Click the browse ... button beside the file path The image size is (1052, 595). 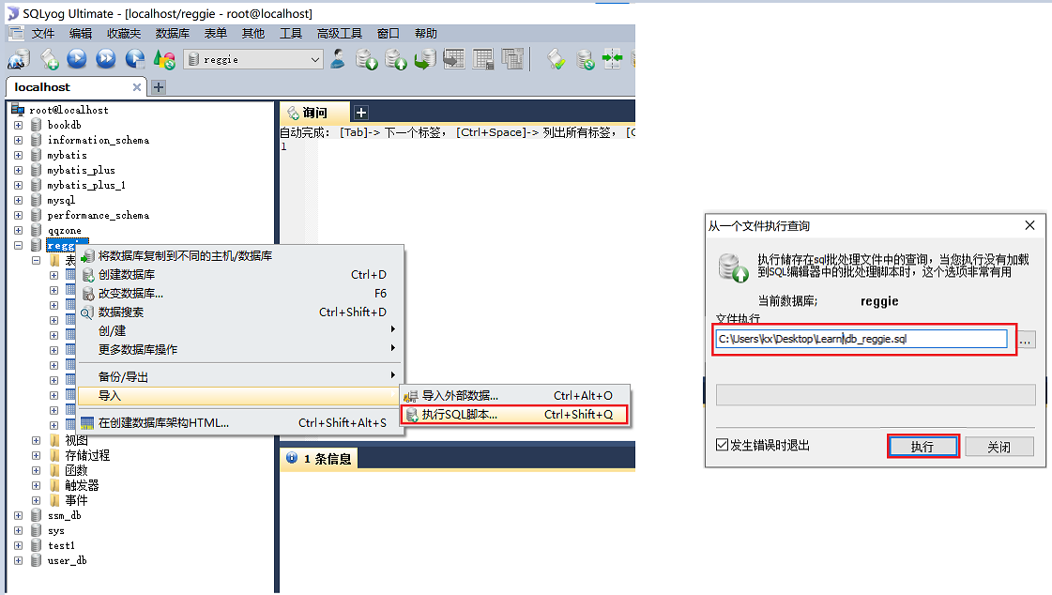(1026, 340)
